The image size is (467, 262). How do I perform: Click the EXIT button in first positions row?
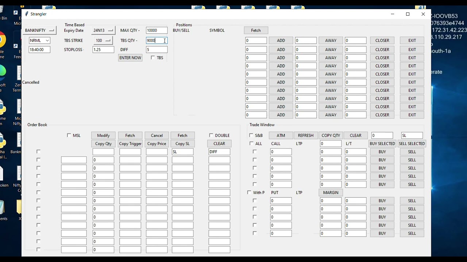(x=412, y=40)
